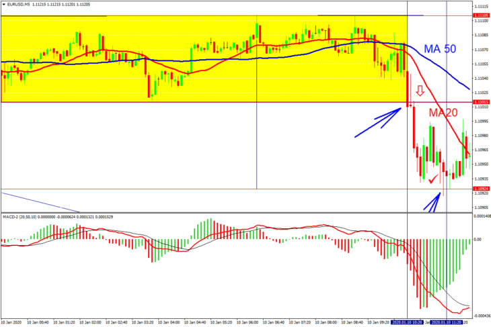Select the MA 50 text label
Viewport: 491px width, 327px height.
click(x=440, y=49)
